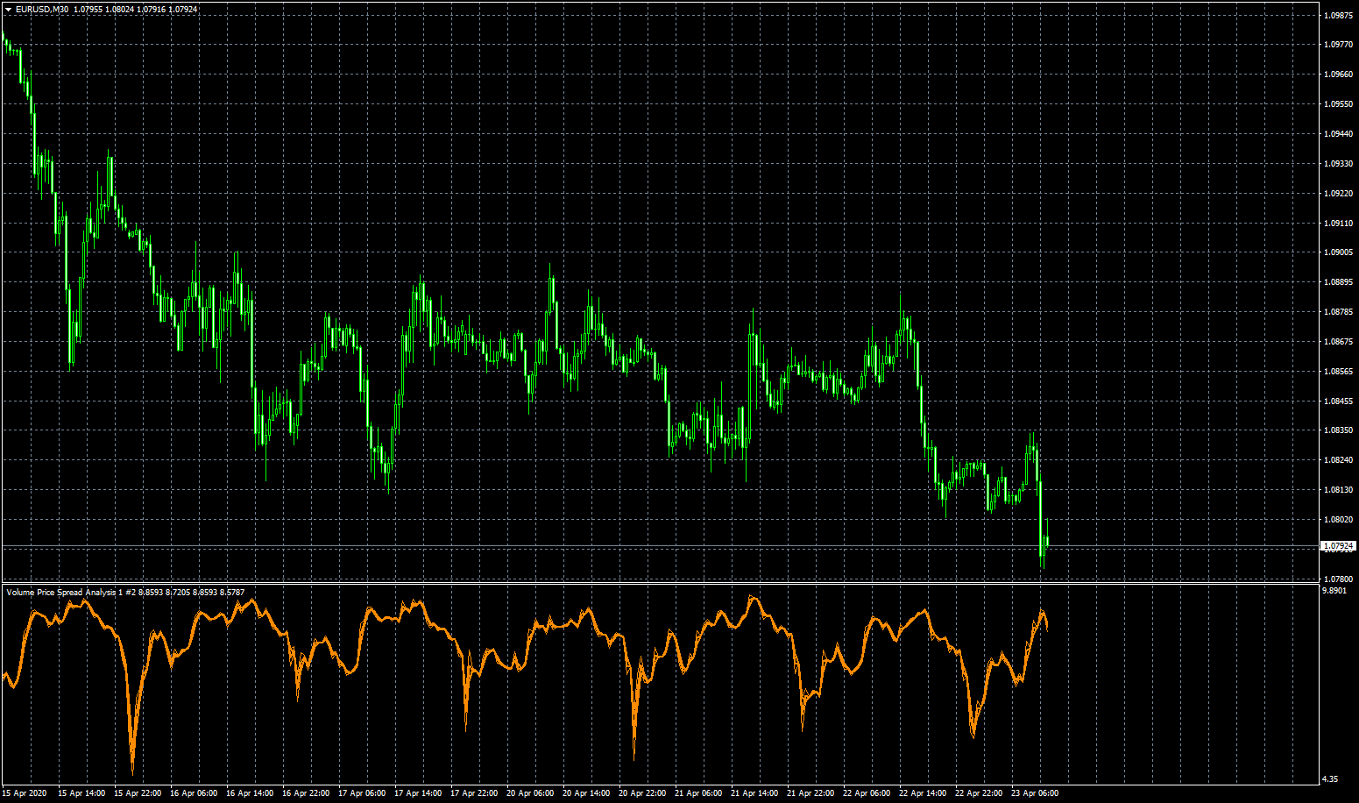Image resolution: width=1359 pixels, height=803 pixels.
Task: Click the 1.07800 price scale value
Action: [x=1341, y=579]
